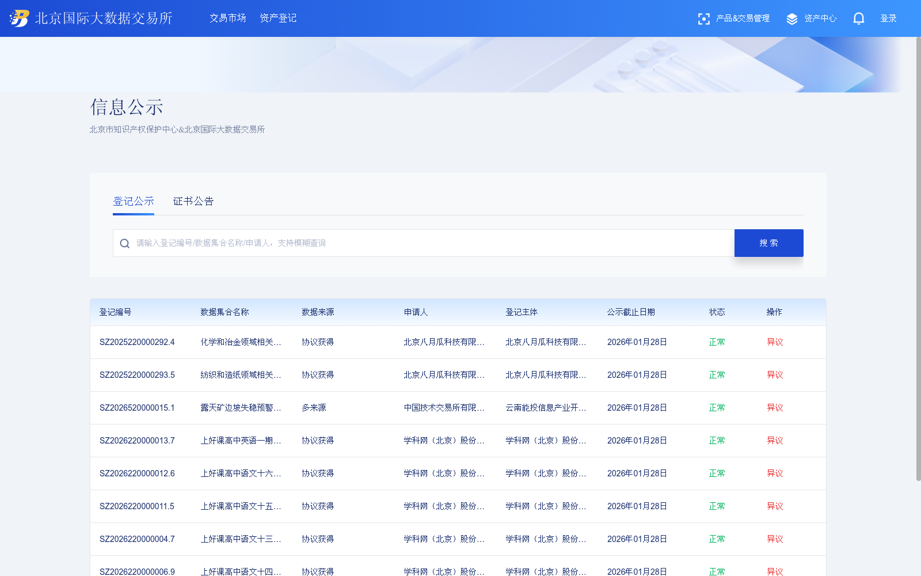Select registration number SZ2026220000012.6
921x576 pixels.
click(x=137, y=473)
